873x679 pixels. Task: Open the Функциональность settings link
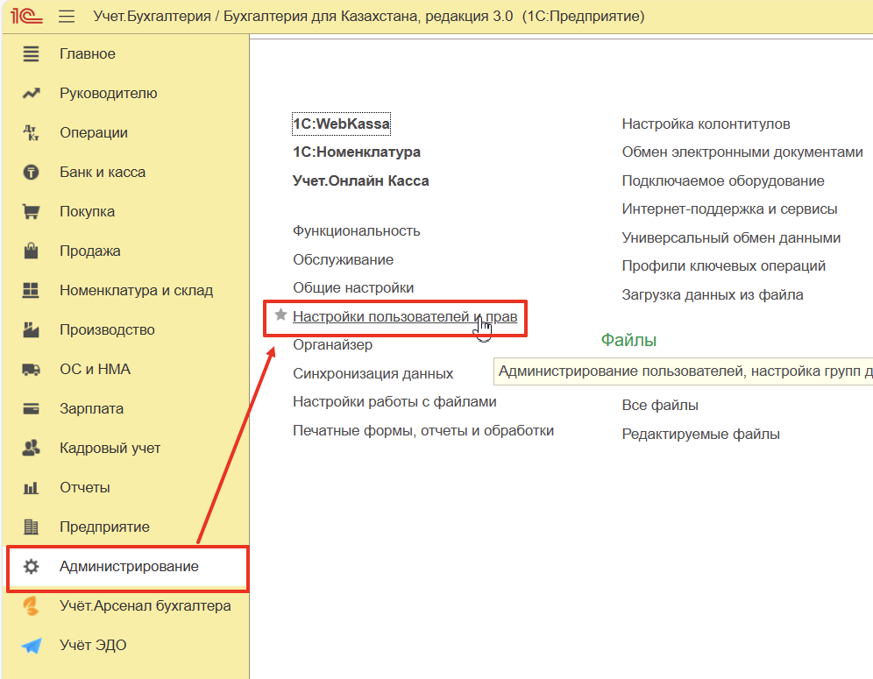357,231
